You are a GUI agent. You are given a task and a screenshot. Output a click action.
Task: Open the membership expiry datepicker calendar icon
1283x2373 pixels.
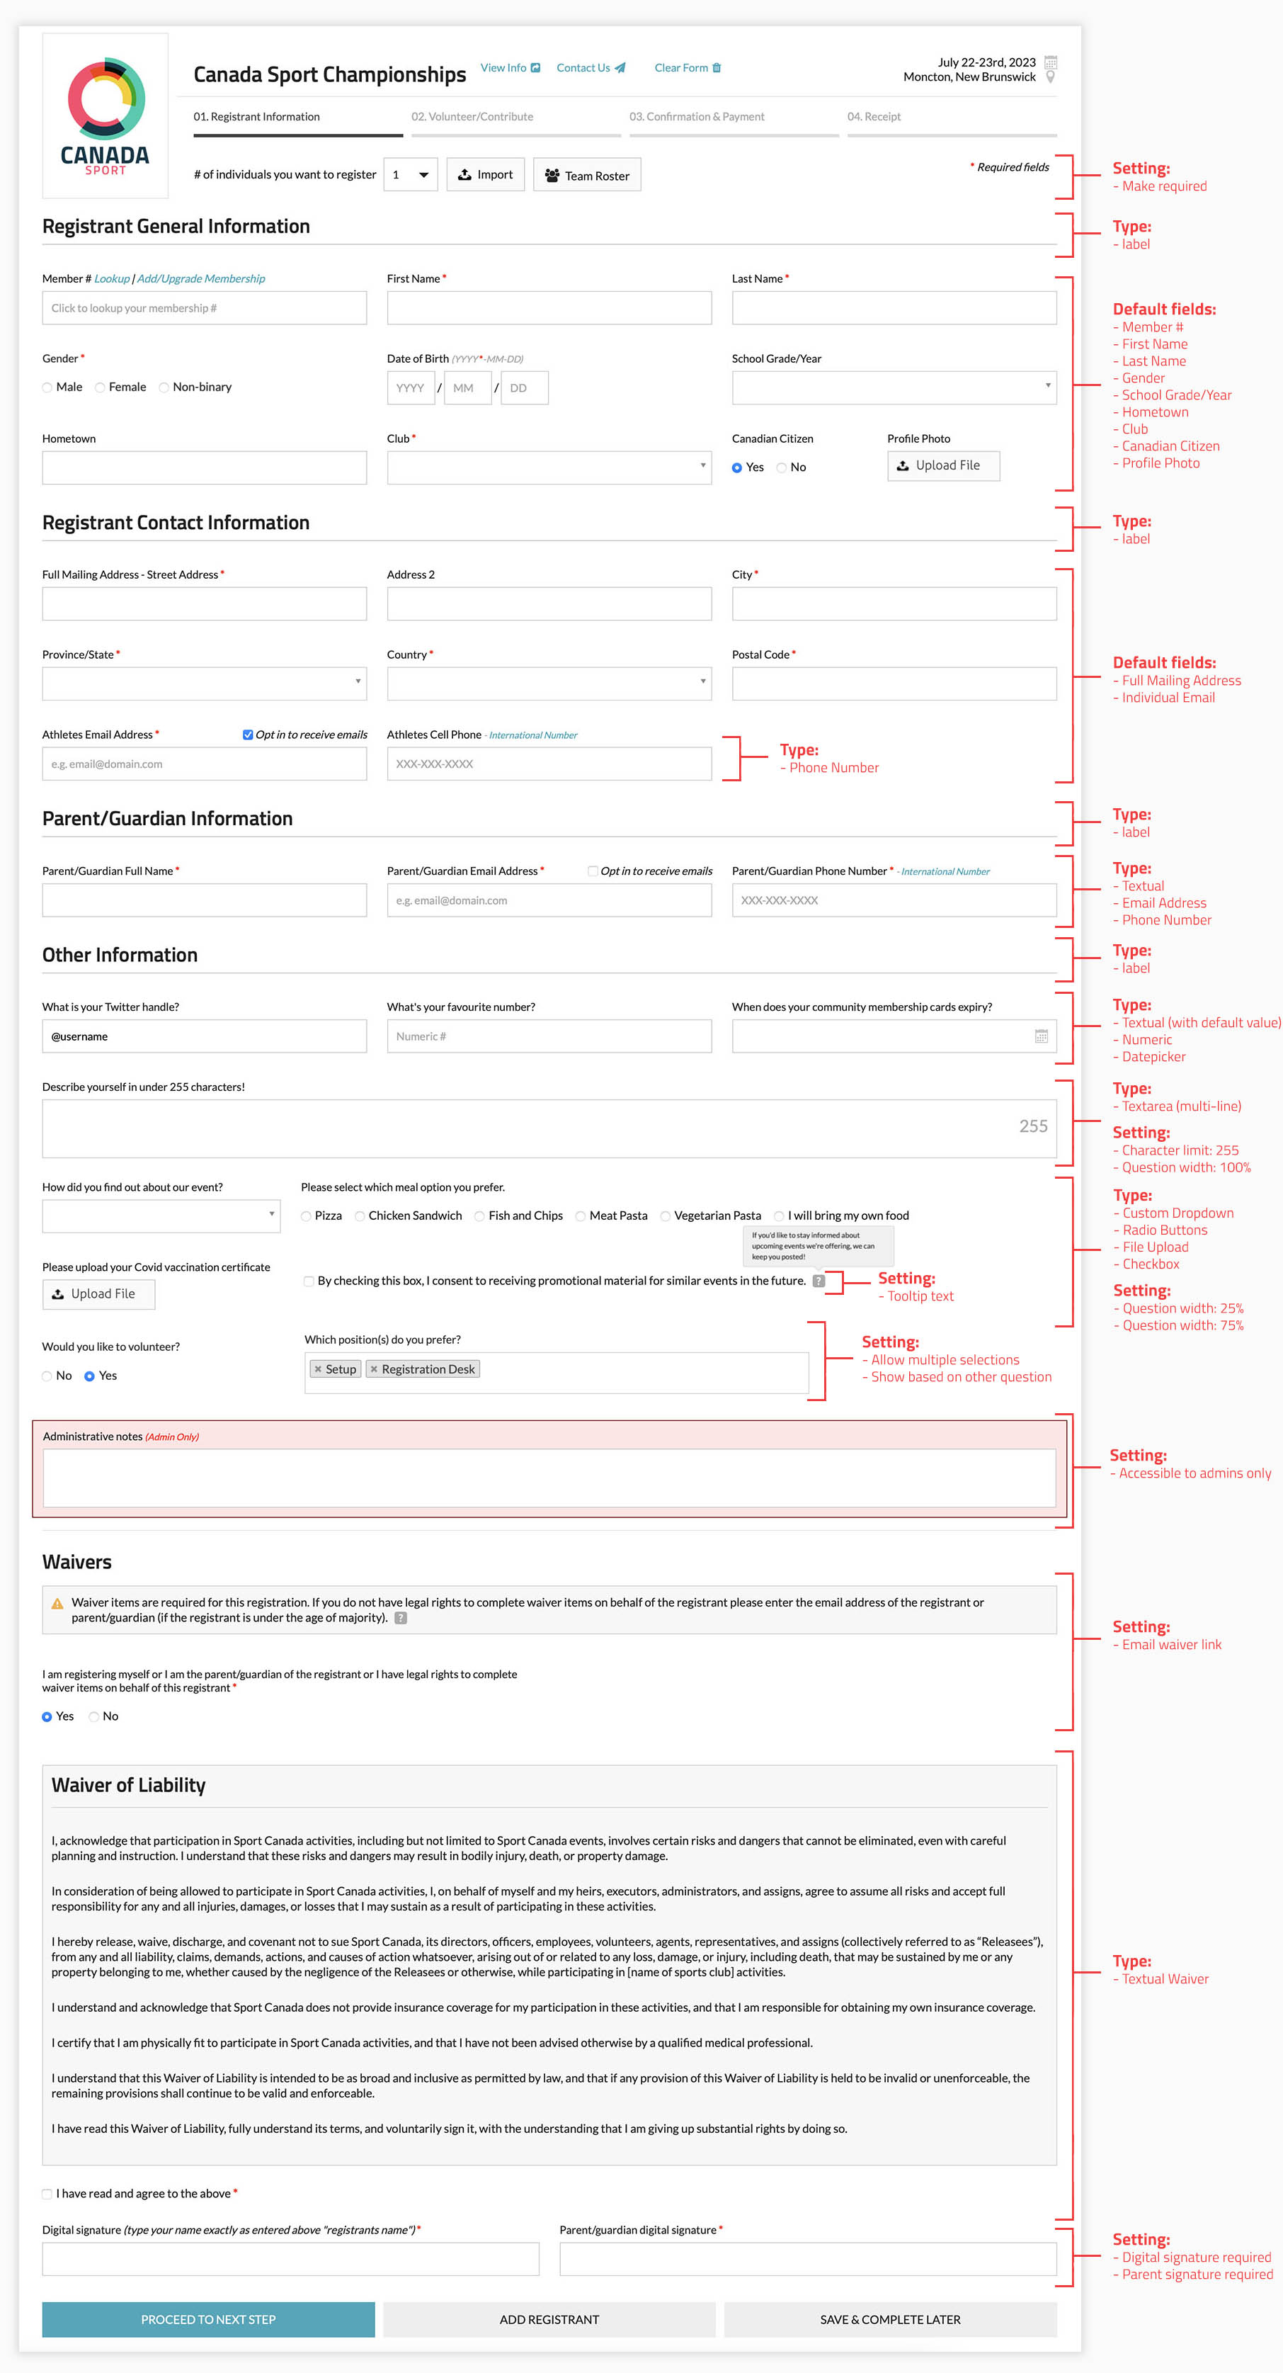1041,1036
